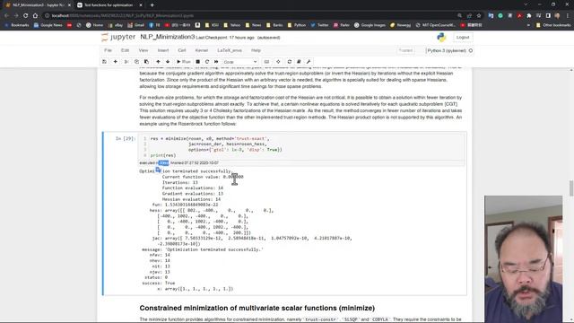This screenshot has height=323, width=574.
Task: Open the Kernel menu
Action: [x=201, y=50]
